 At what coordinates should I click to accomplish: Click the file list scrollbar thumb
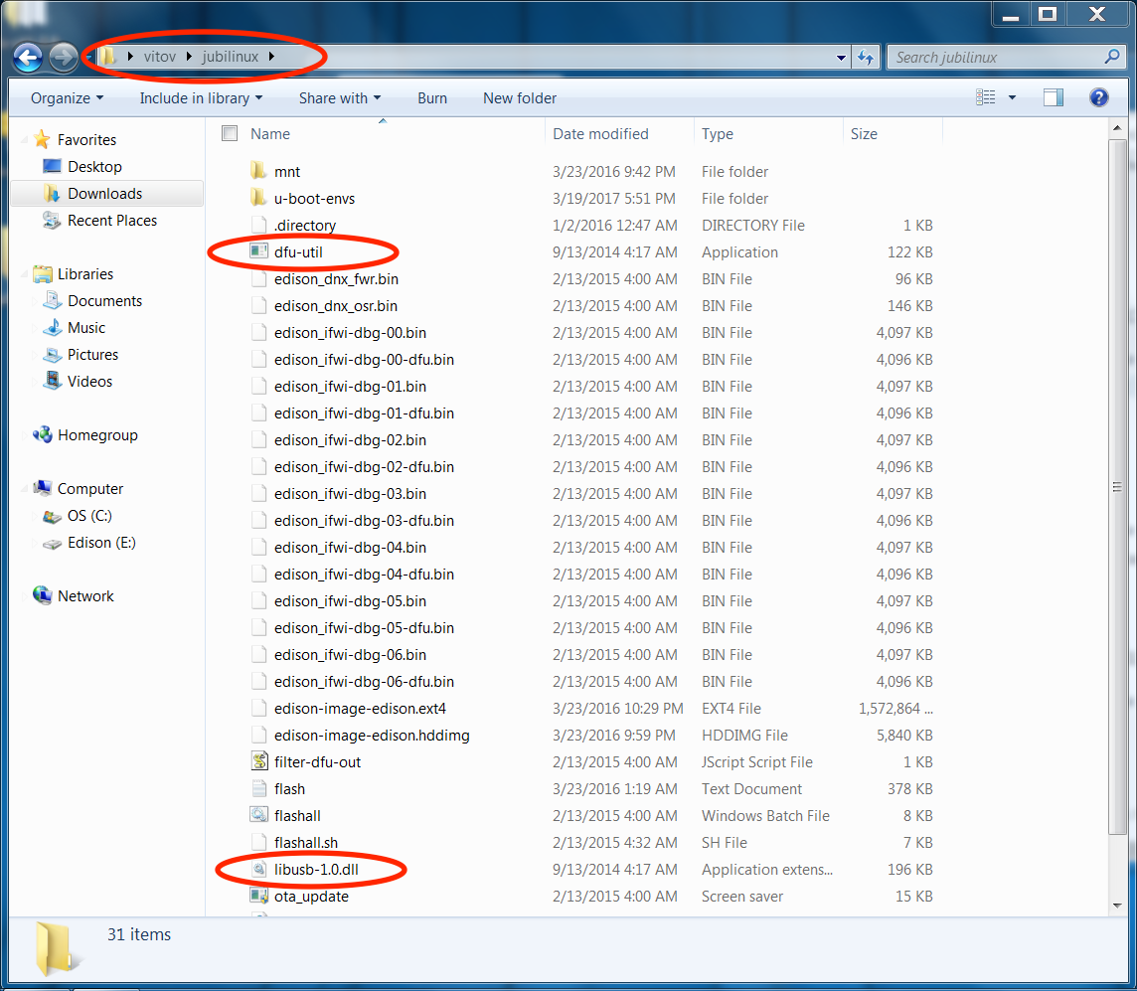(x=1117, y=486)
